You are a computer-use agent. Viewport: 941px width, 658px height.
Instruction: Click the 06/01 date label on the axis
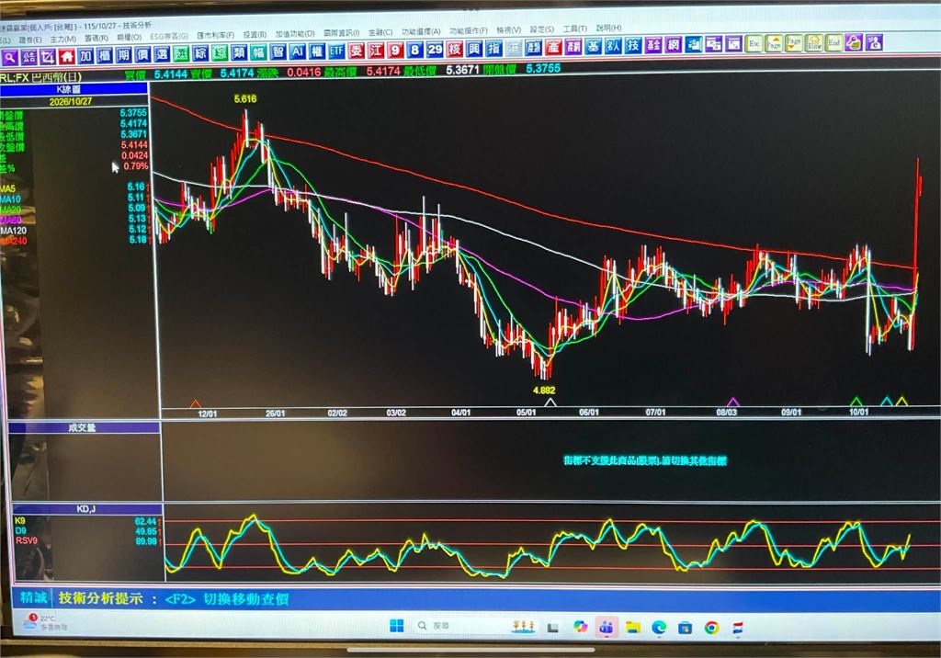click(x=589, y=413)
